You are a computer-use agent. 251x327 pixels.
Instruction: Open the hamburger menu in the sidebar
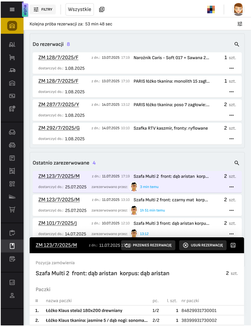(x=12, y=10)
